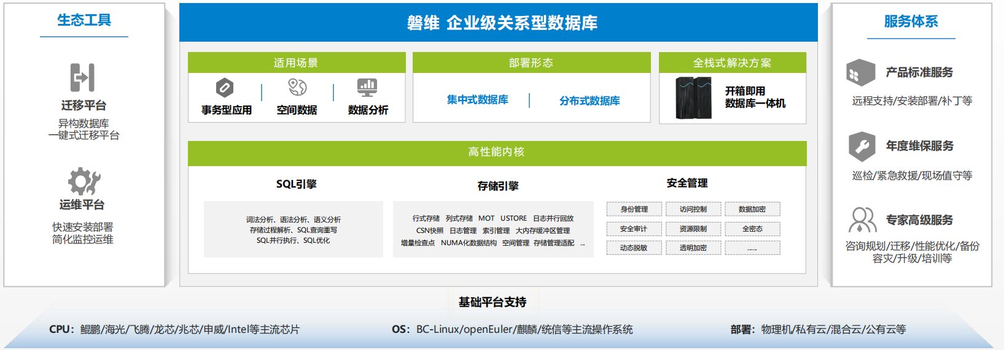
Task: Click 开箱即用 数据库一体机 text
Action: 755,97
